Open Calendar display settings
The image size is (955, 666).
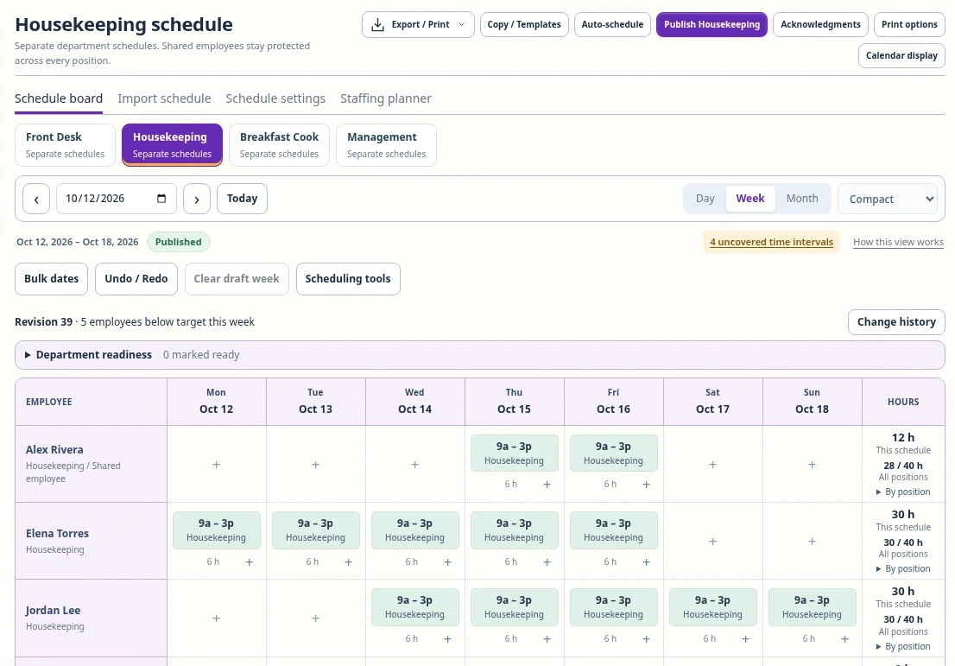coord(901,55)
